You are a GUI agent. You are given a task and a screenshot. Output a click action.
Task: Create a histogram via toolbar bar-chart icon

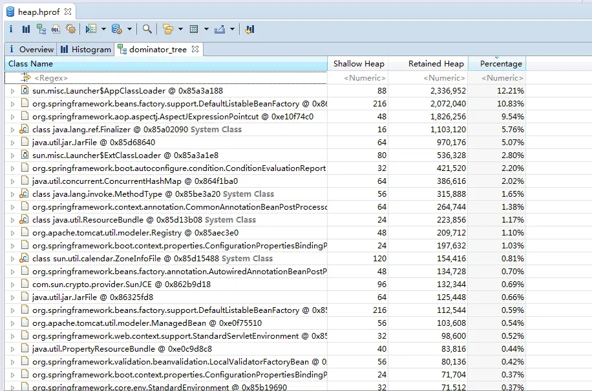[26, 29]
